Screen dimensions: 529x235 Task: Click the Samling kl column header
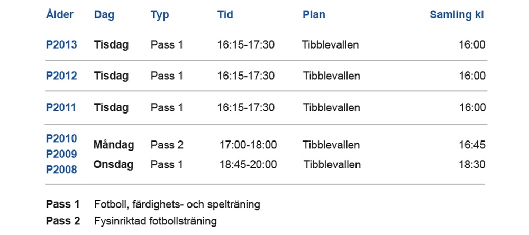(457, 15)
